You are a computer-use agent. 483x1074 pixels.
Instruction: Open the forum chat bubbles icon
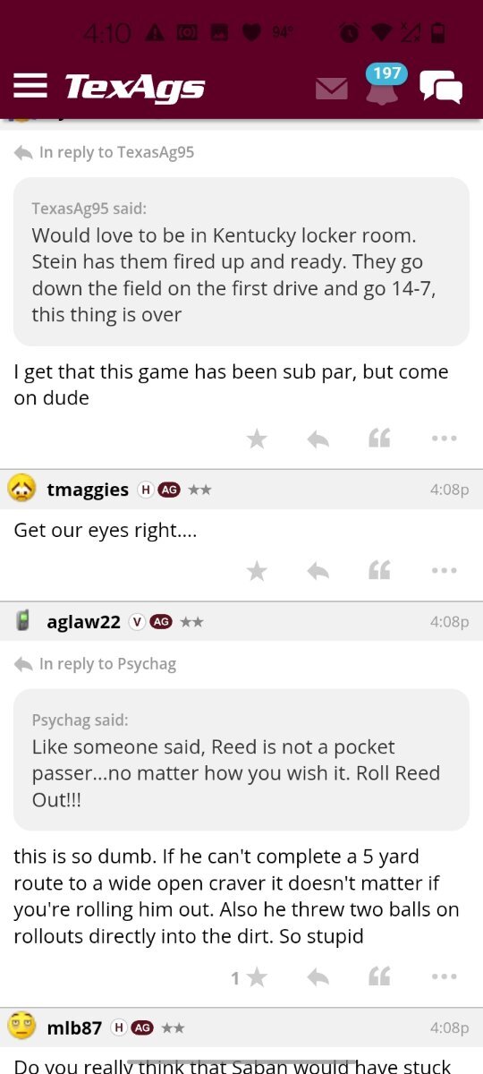441,87
